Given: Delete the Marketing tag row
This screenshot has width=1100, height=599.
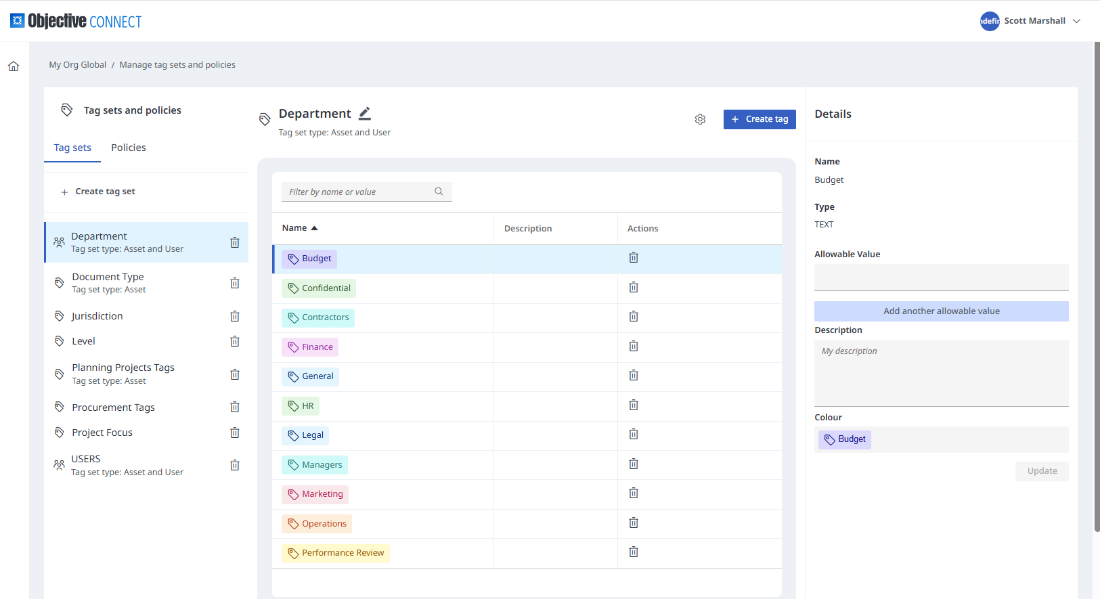Looking at the screenshot, I should coord(634,493).
